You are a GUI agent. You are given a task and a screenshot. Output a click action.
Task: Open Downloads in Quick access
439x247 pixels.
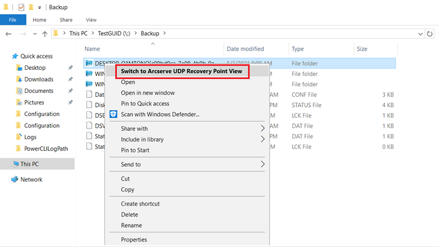(x=38, y=79)
